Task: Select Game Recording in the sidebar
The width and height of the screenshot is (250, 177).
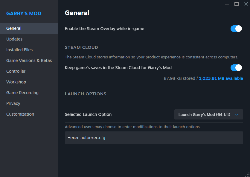Action: 22,93
